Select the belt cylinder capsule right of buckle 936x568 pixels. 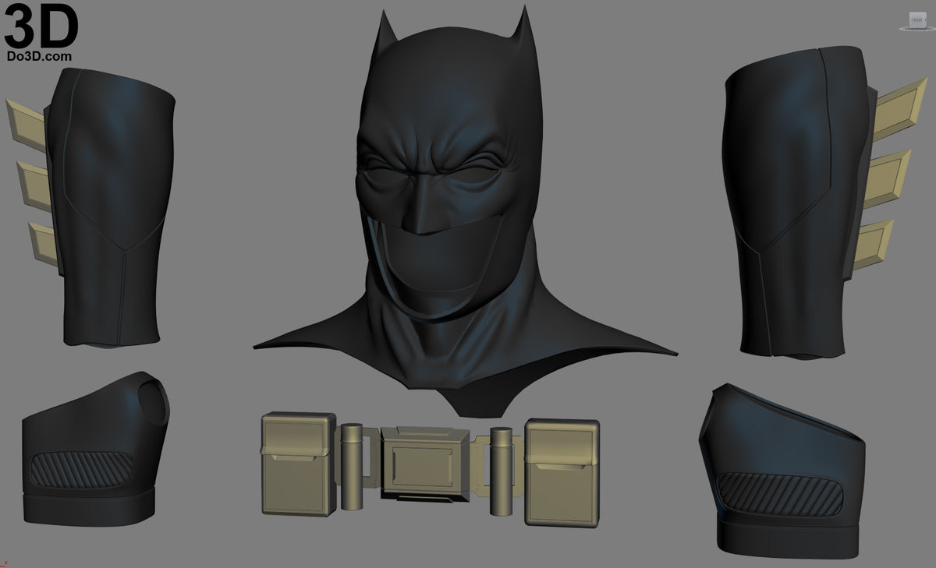click(x=501, y=471)
